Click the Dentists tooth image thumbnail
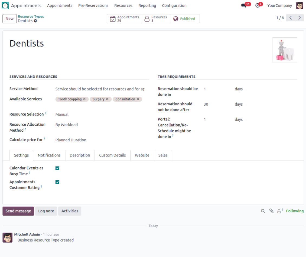Viewport: 306px width, 257px height. pos(284,50)
